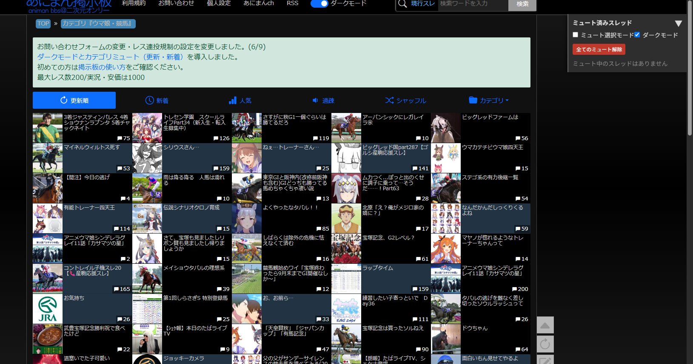693x364 pixels.
Task: Open thread title 練習したい子寄っといで Day36
Action: click(x=395, y=301)
